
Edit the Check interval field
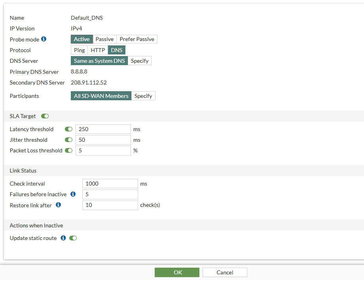pos(110,184)
